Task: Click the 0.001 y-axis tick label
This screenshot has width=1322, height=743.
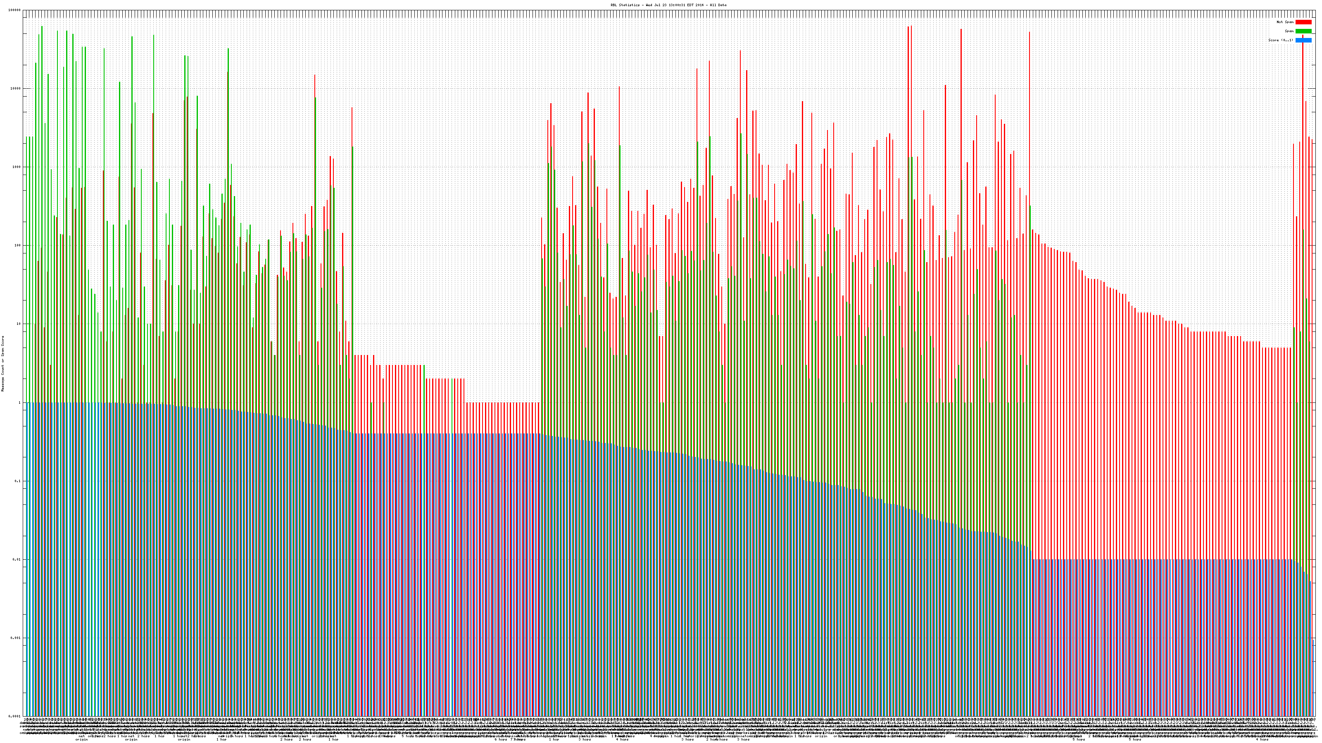Action: click(16, 638)
